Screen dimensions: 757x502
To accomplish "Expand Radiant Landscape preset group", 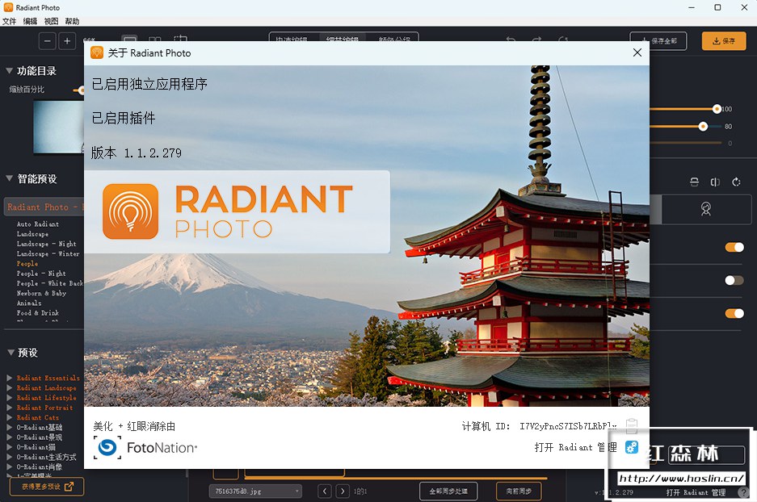I will 9,387.
